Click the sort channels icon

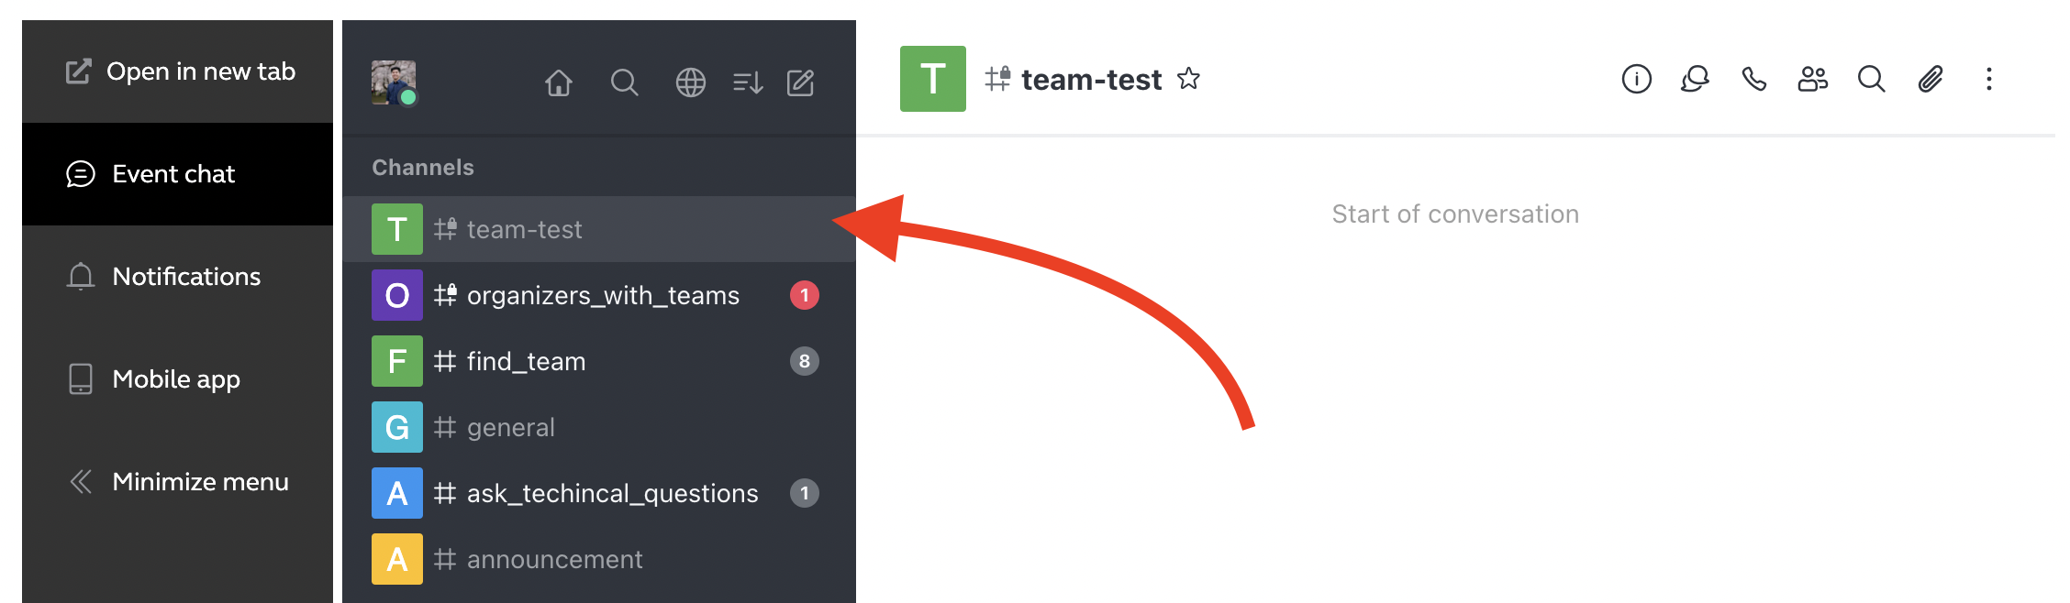pyautogui.click(x=748, y=83)
